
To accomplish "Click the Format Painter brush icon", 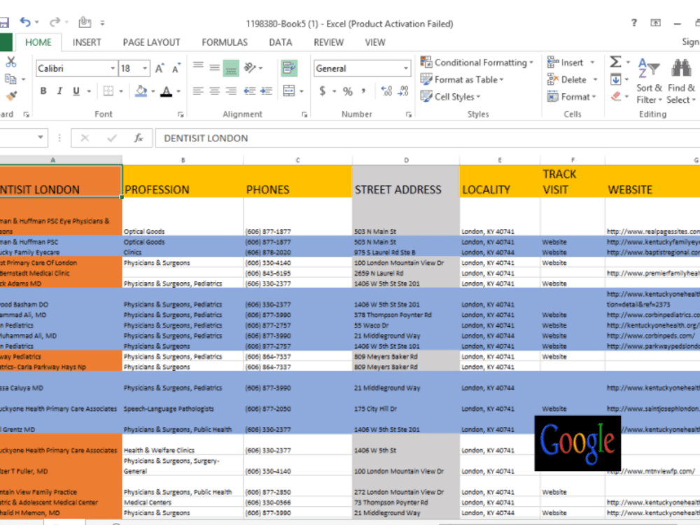I will coord(11,95).
